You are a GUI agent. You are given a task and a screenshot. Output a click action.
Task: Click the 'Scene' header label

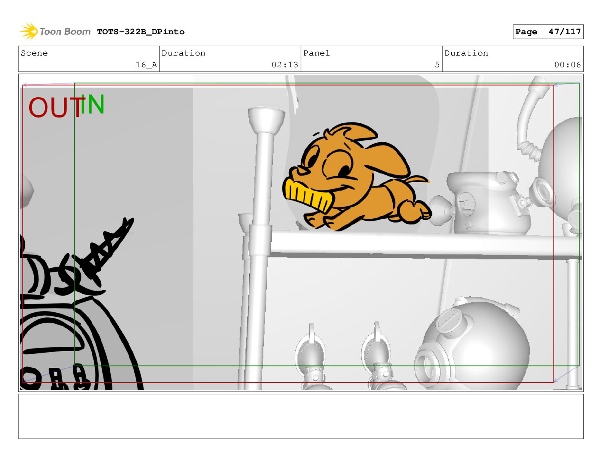coord(34,53)
